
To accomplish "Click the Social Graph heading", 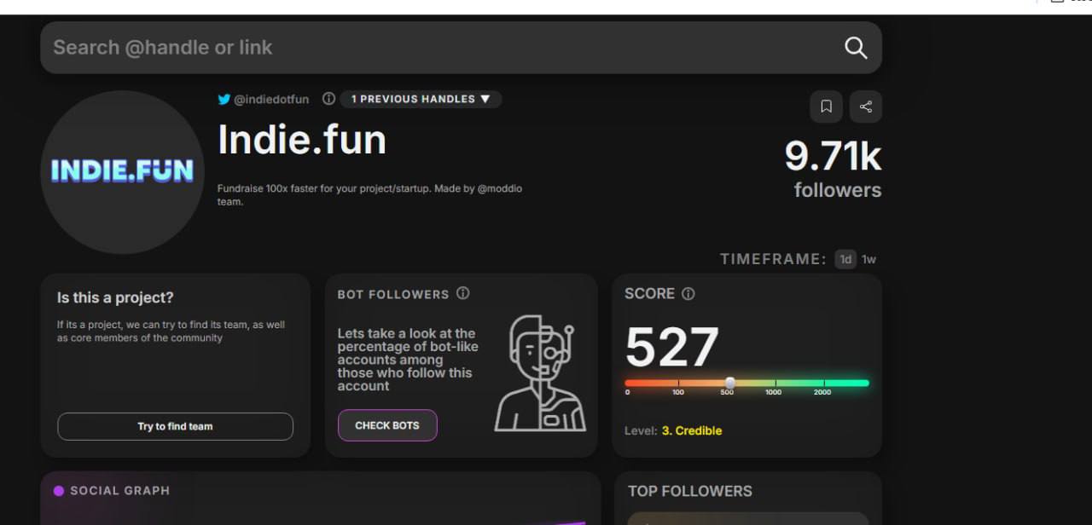I will 119,491.
